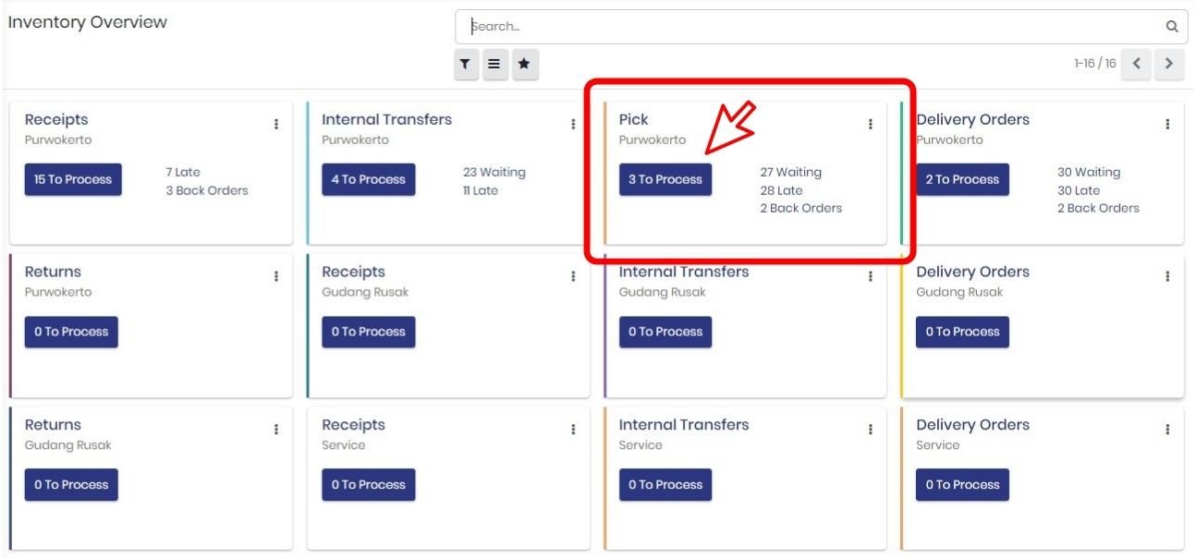Open kebab menu on Receipts Purwokerto card
1196x558 pixels.
tap(276, 124)
